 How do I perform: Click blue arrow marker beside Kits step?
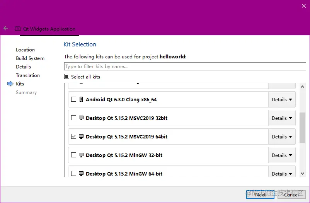coord(10,84)
